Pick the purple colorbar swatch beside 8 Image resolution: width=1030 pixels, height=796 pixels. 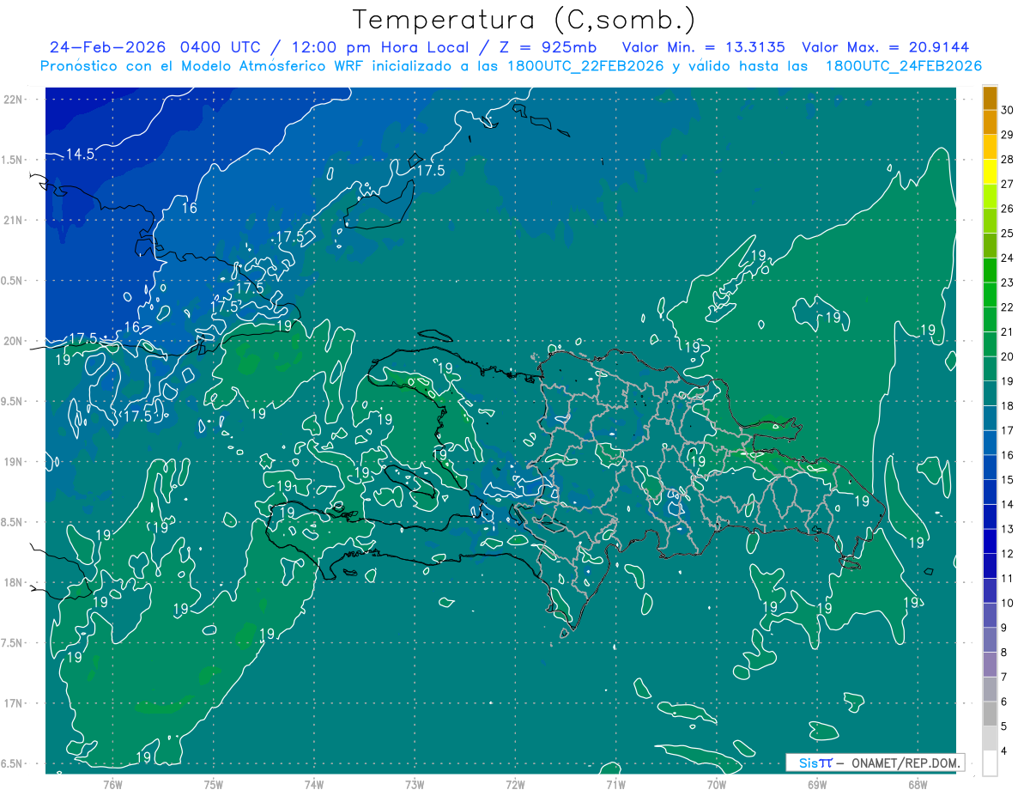990,641
